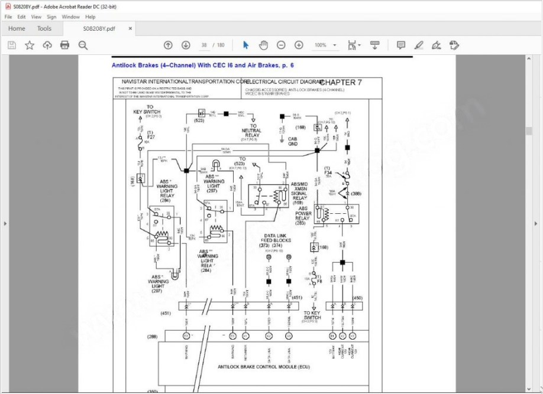Activate the hand pan tool
This screenshot has height=394, width=543.
(x=263, y=45)
